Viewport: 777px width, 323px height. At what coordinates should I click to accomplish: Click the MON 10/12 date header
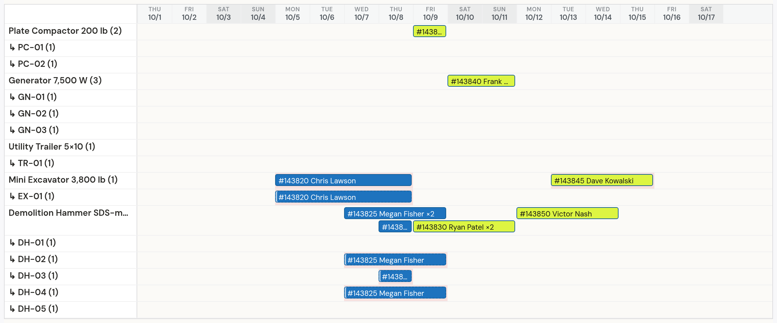534,14
